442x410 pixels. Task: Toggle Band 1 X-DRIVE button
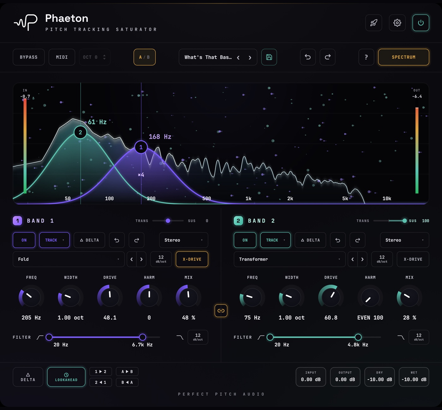(x=192, y=259)
